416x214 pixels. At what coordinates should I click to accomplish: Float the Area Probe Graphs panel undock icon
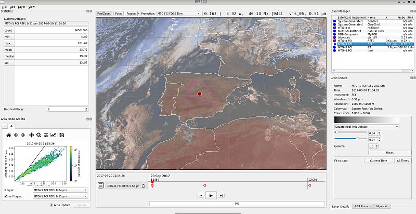(87, 119)
